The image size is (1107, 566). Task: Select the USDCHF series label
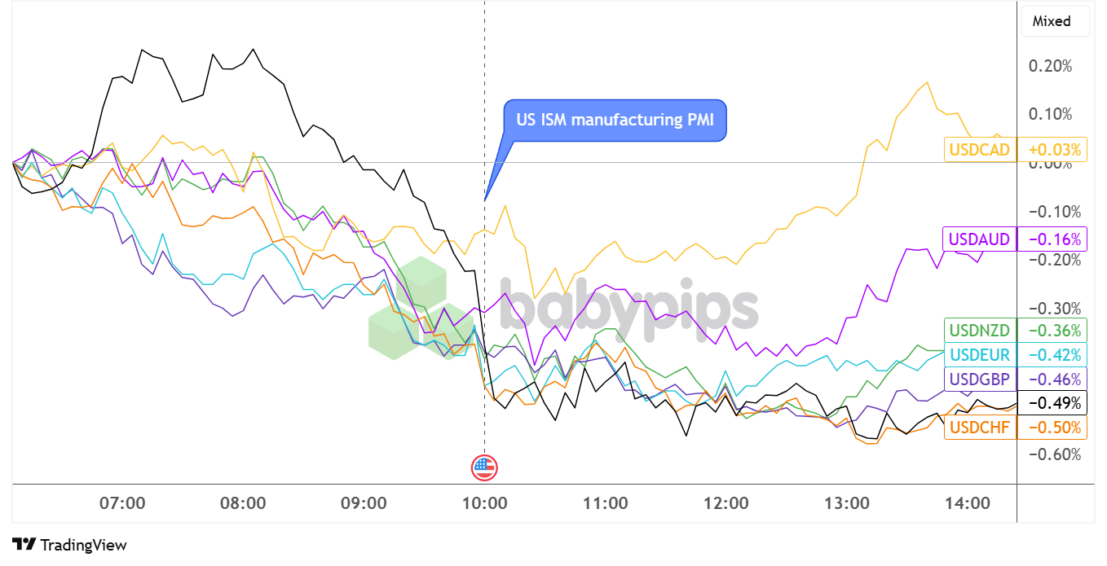[980, 428]
